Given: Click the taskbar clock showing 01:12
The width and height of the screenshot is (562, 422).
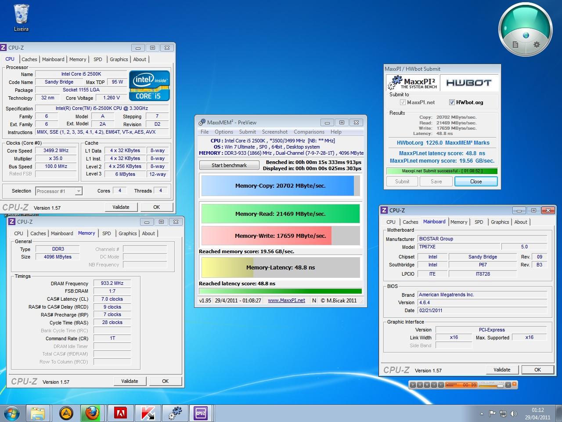Looking at the screenshot, I should click(537, 414).
